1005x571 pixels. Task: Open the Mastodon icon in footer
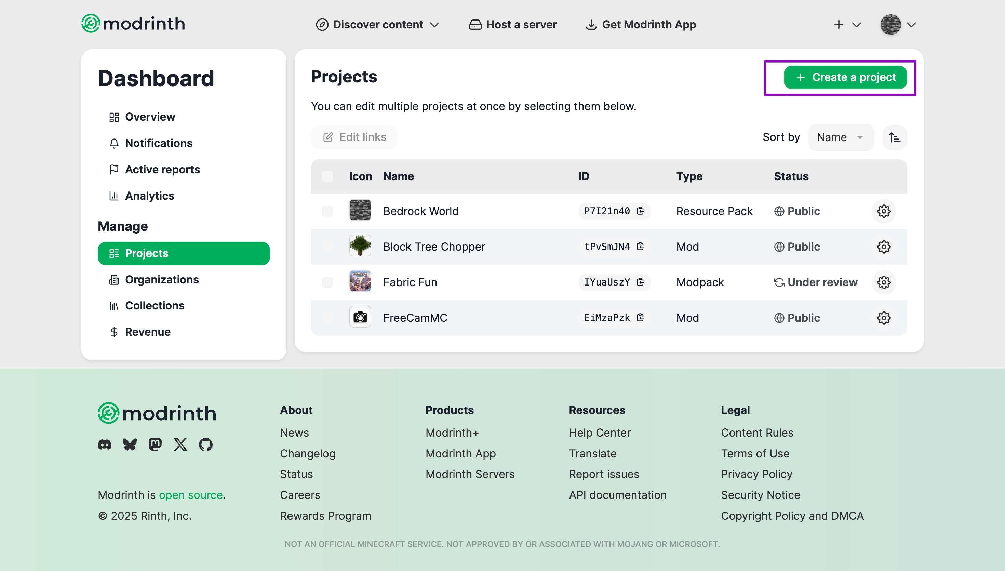[x=155, y=444]
